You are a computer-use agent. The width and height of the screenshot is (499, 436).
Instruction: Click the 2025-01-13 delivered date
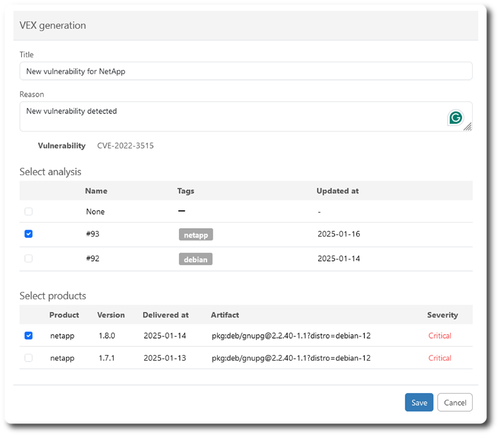165,358
